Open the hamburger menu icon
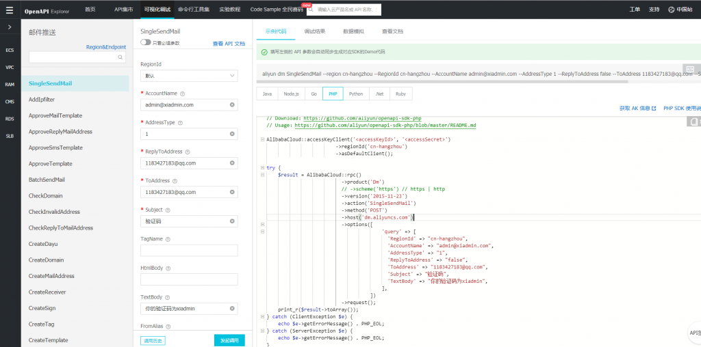 click(x=10, y=10)
